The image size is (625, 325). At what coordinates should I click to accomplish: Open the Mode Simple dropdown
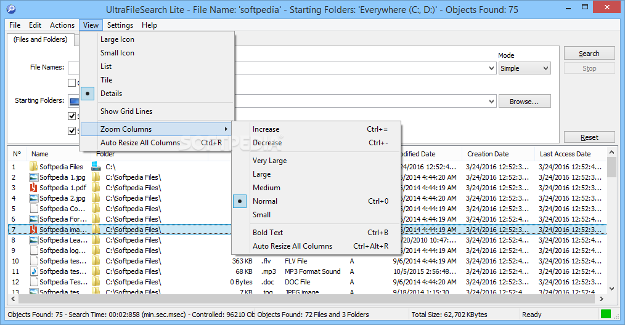(x=525, y=68)
